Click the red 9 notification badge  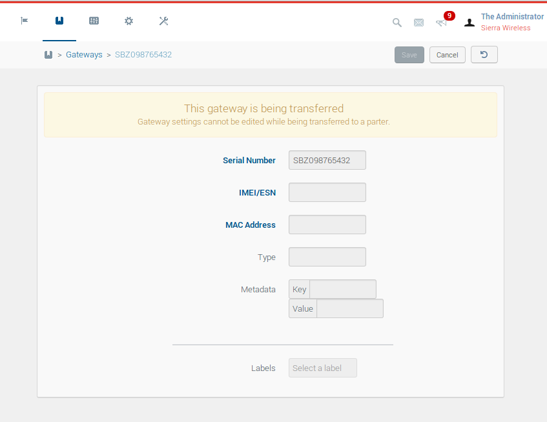click(x=449, y=15)
